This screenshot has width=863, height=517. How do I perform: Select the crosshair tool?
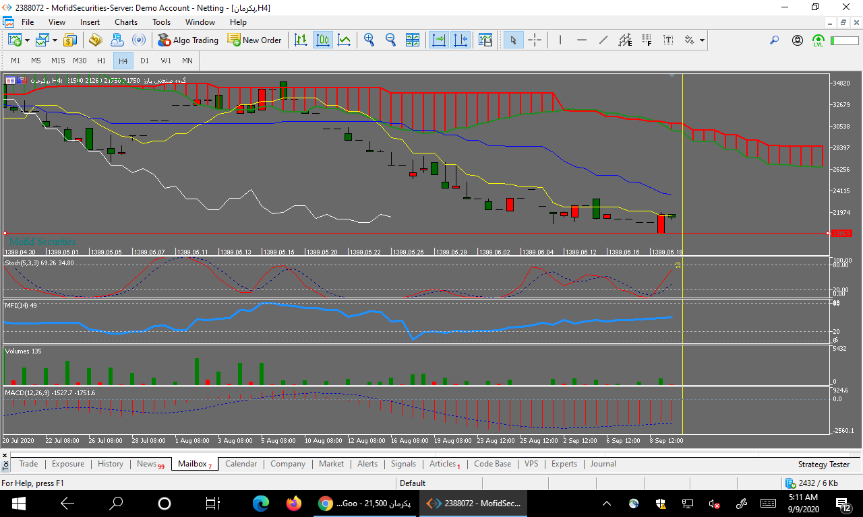coord(535,40)
